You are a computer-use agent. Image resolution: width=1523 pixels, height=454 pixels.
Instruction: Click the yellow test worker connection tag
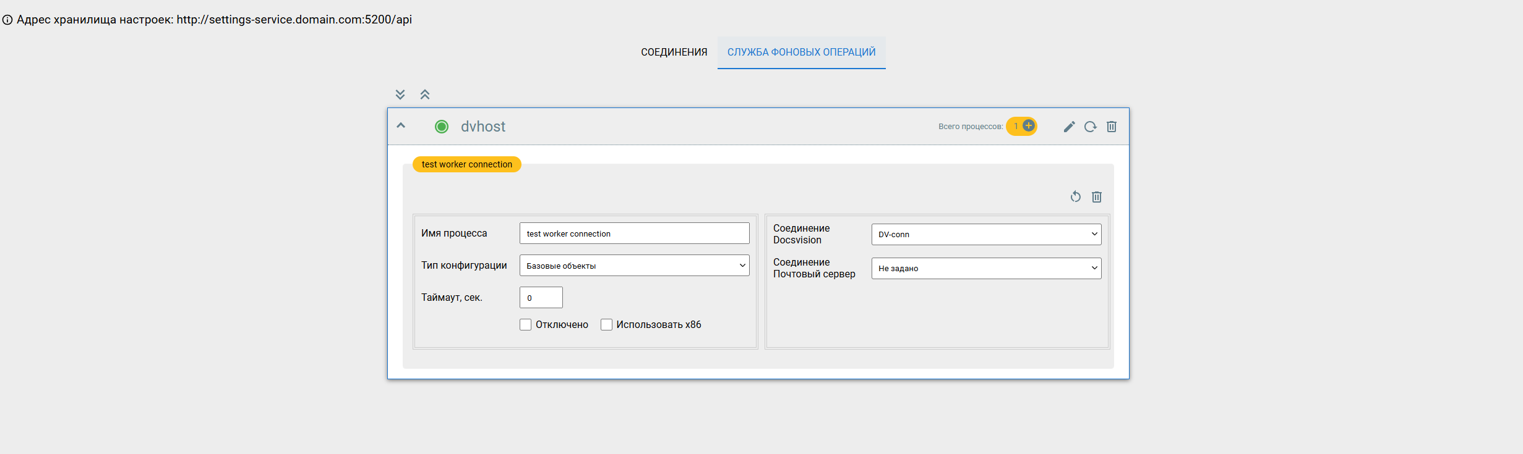467,164
